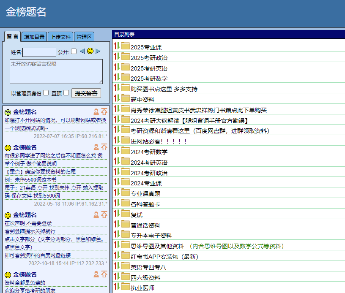The width and height of the screenshot is (345, 293).
Task: Click the pin-to-top arrow icon on first message
Action: coord(104,112)
